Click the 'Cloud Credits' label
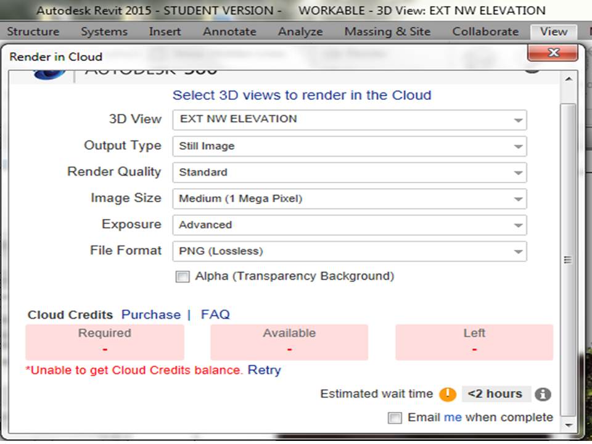Image resolution: width=592 pixels, height=444 pixels. (x=70, y=315)
